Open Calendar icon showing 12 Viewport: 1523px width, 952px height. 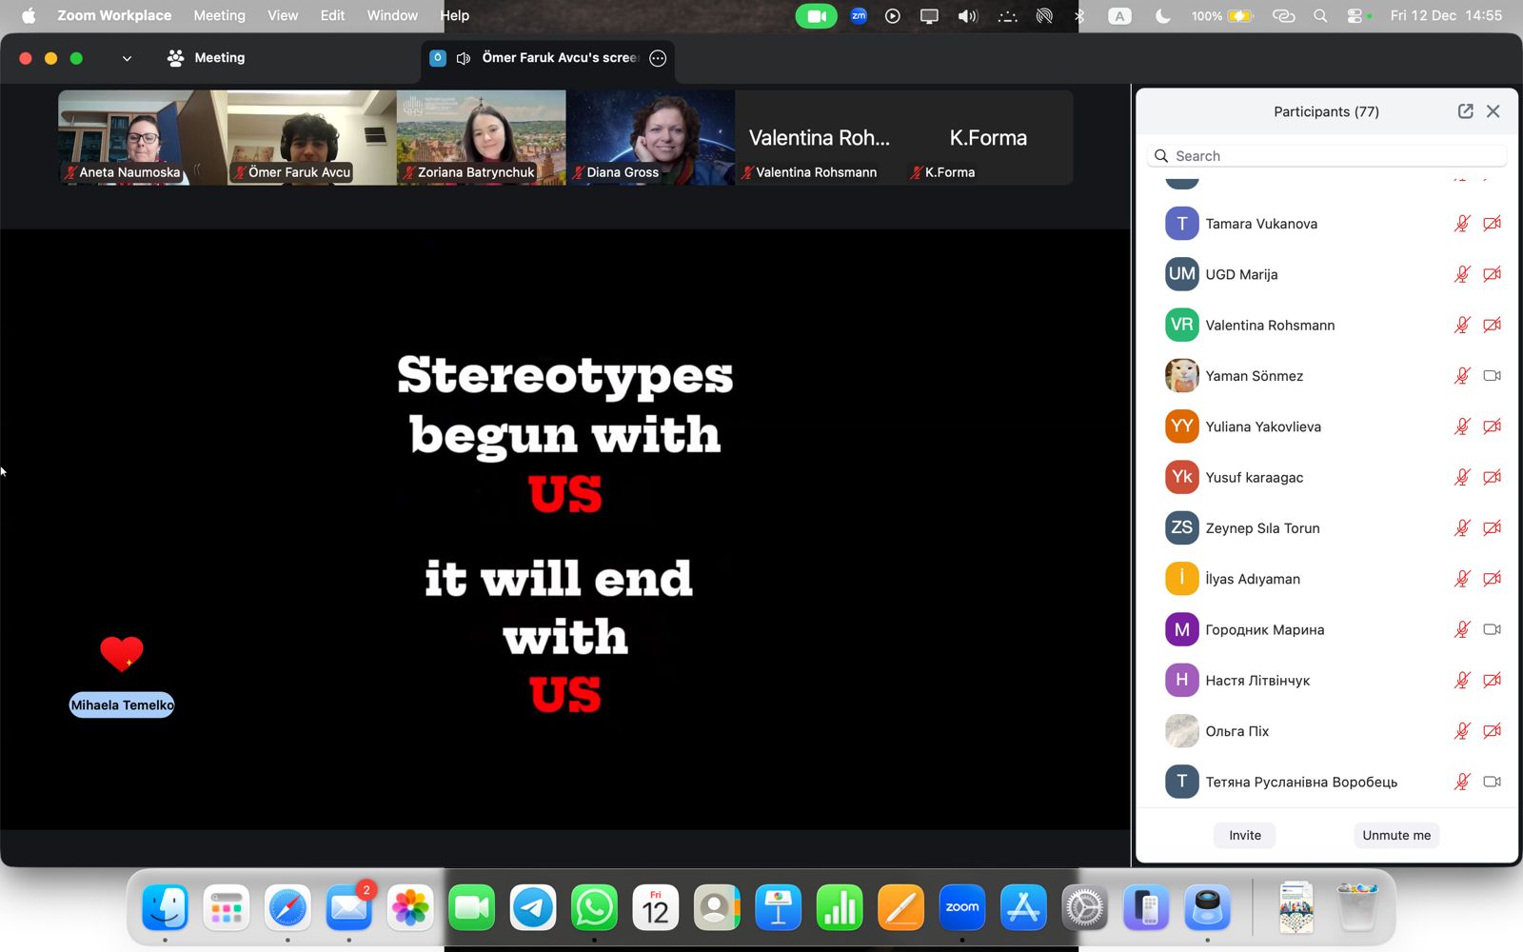click(x=656, y=907)
